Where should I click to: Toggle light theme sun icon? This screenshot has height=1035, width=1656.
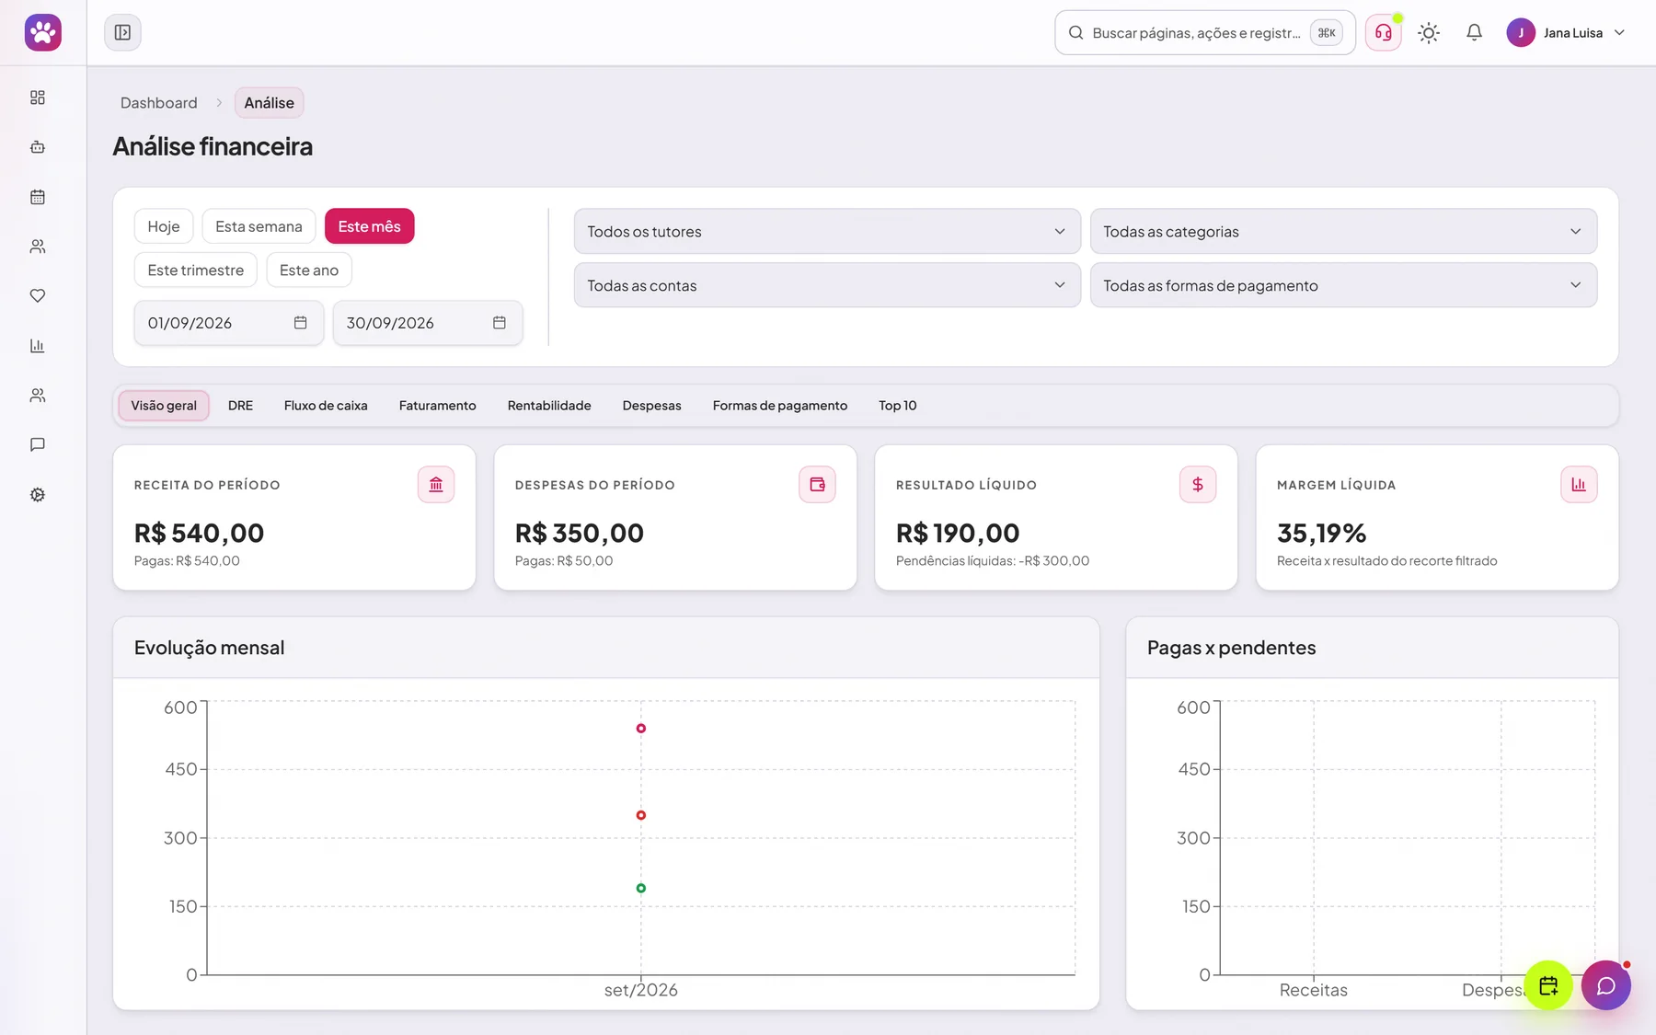click(1429, 33)
